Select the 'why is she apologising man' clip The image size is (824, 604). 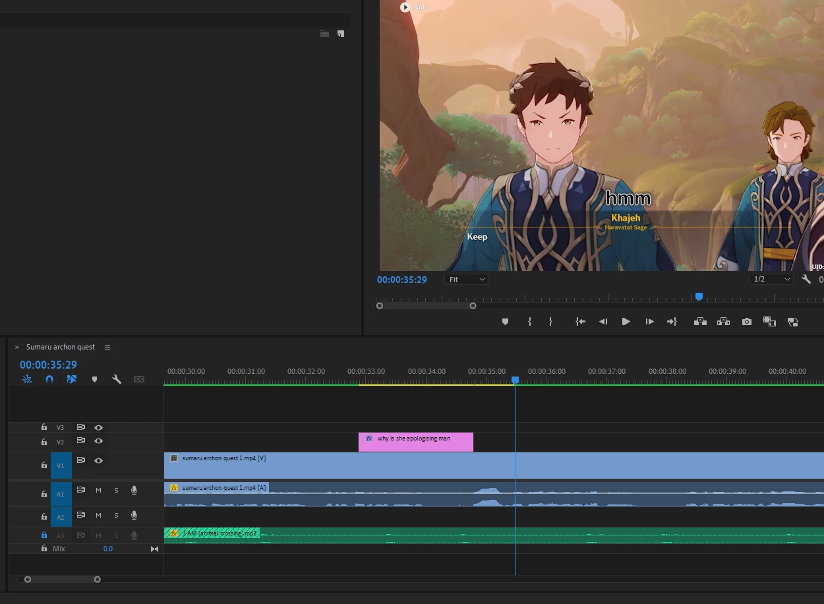416,442
